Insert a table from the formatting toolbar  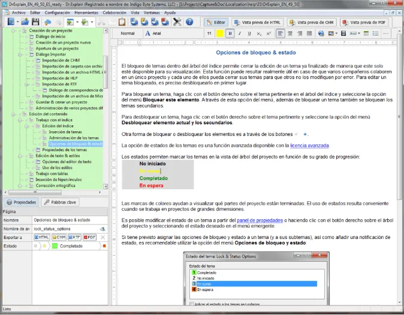coord(366,34)
